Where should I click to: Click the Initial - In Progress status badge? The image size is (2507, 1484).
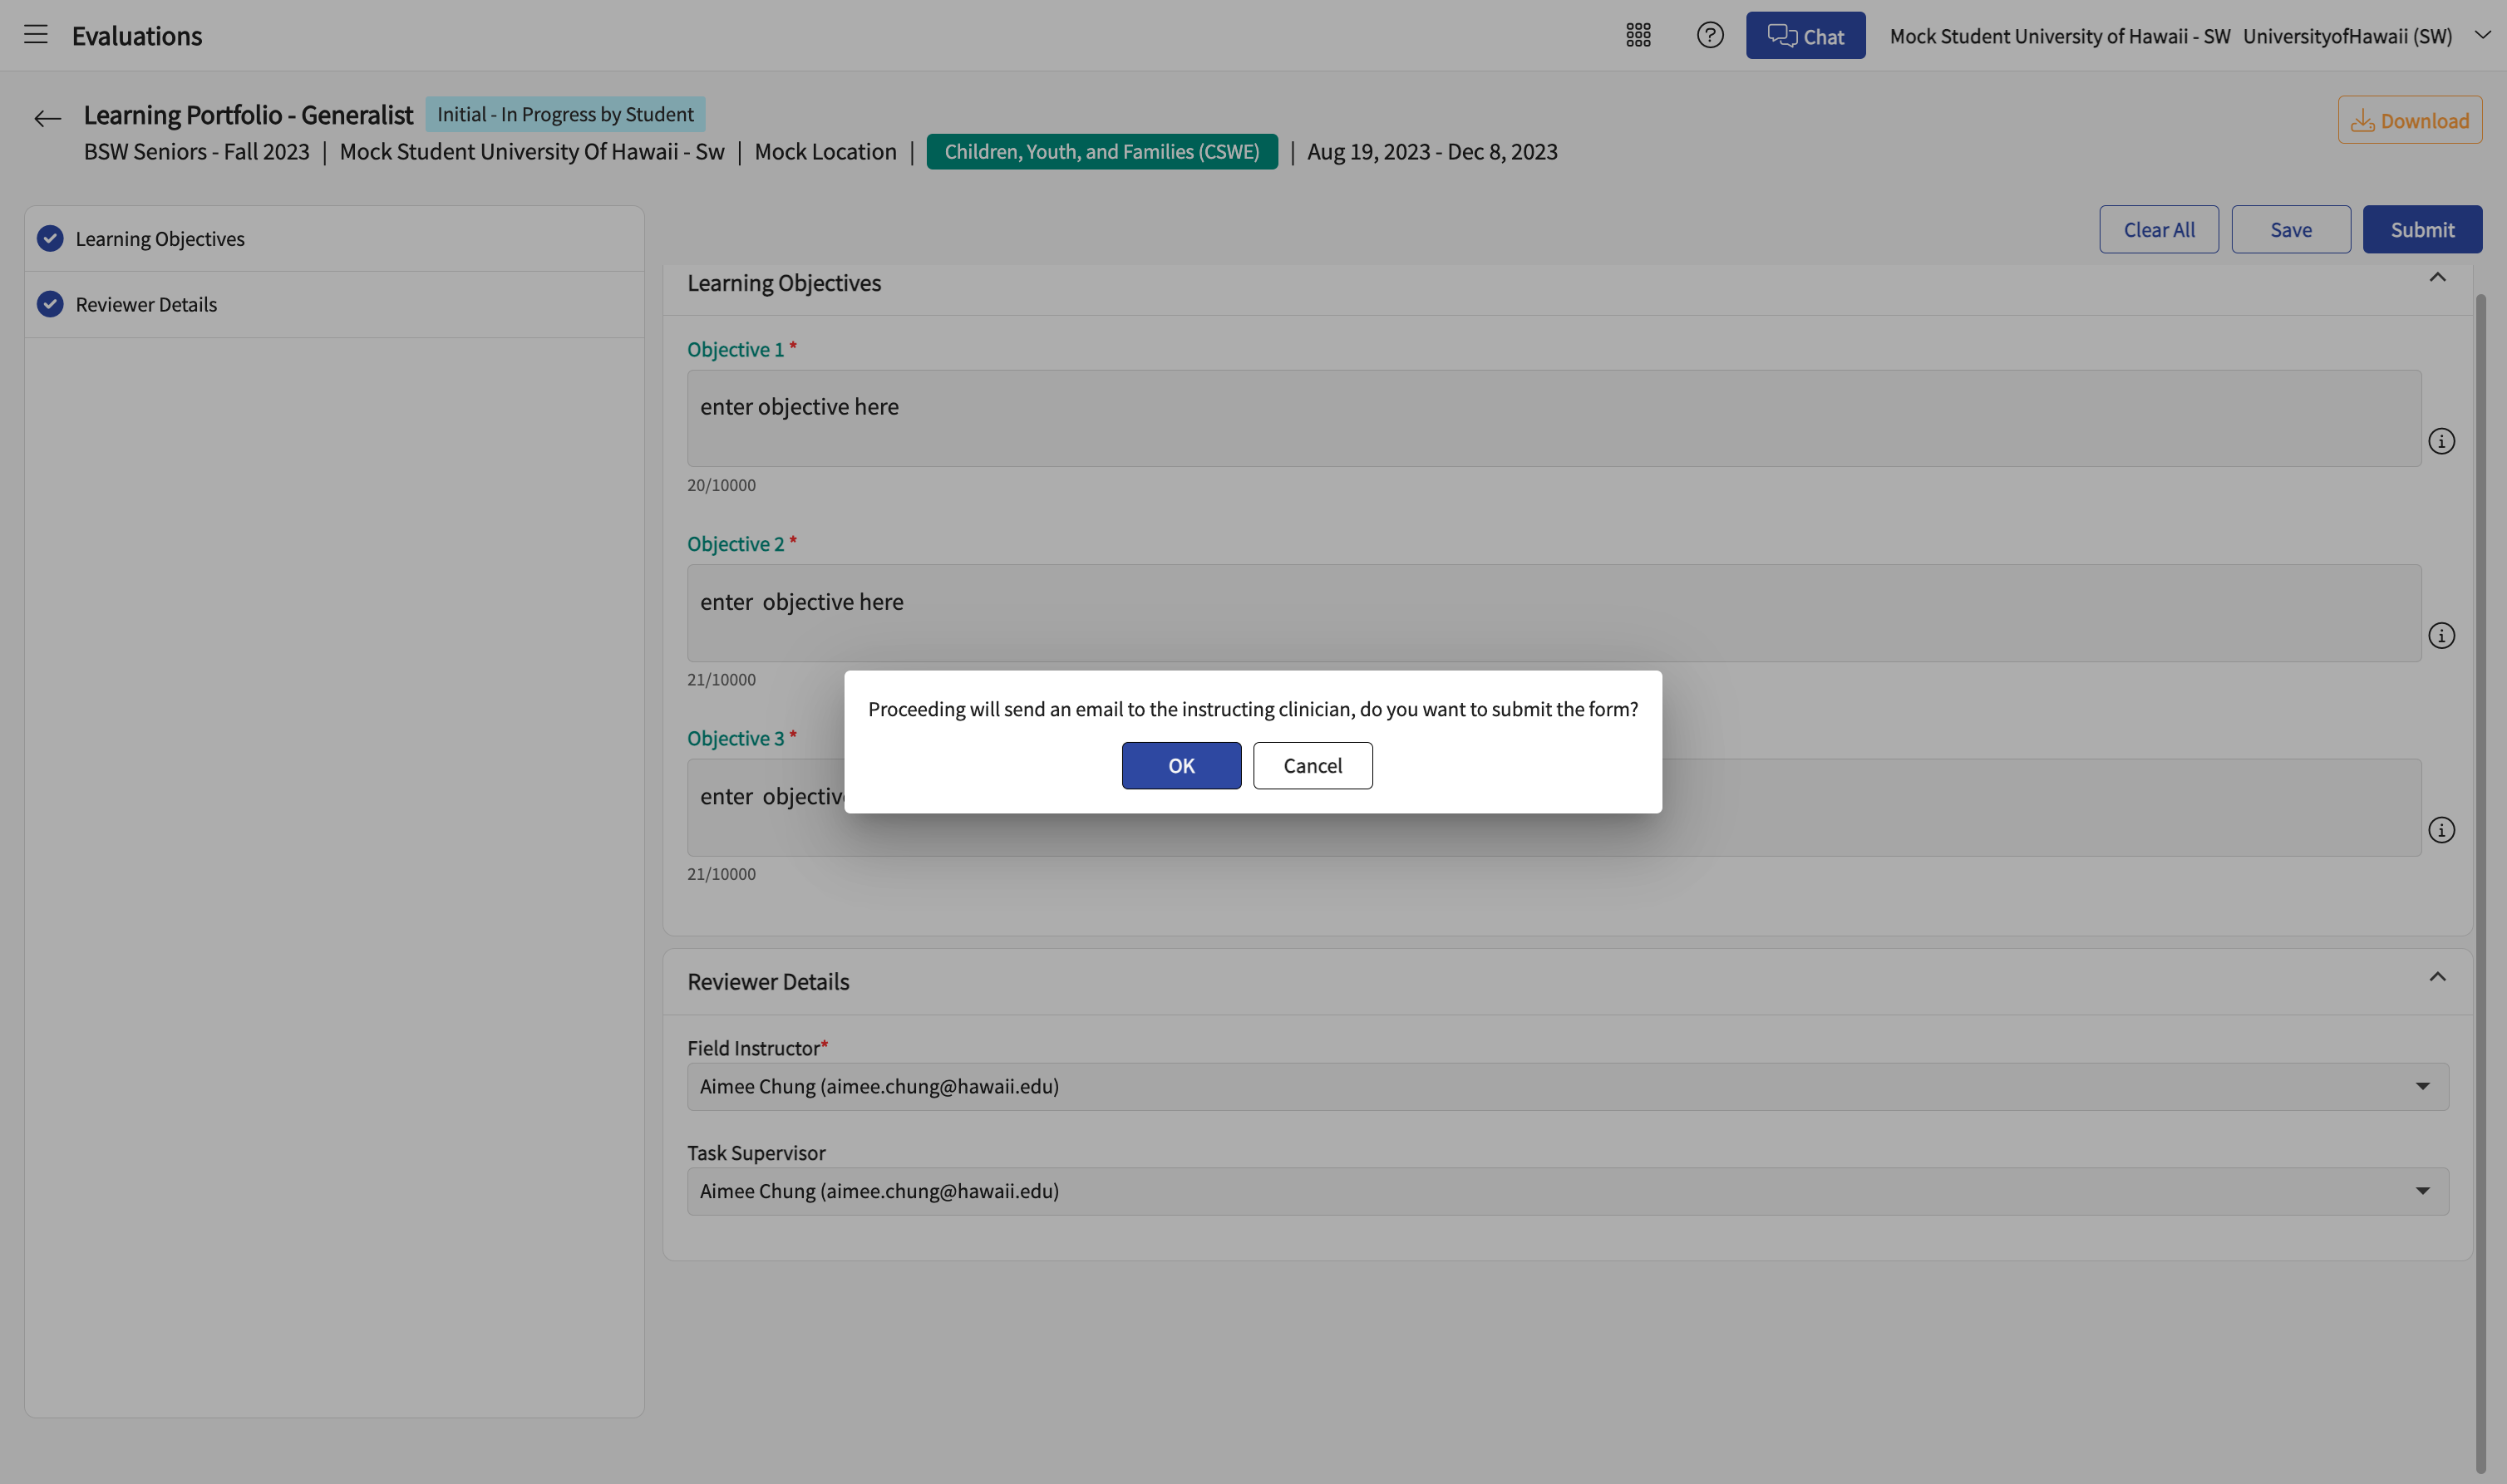565,114
